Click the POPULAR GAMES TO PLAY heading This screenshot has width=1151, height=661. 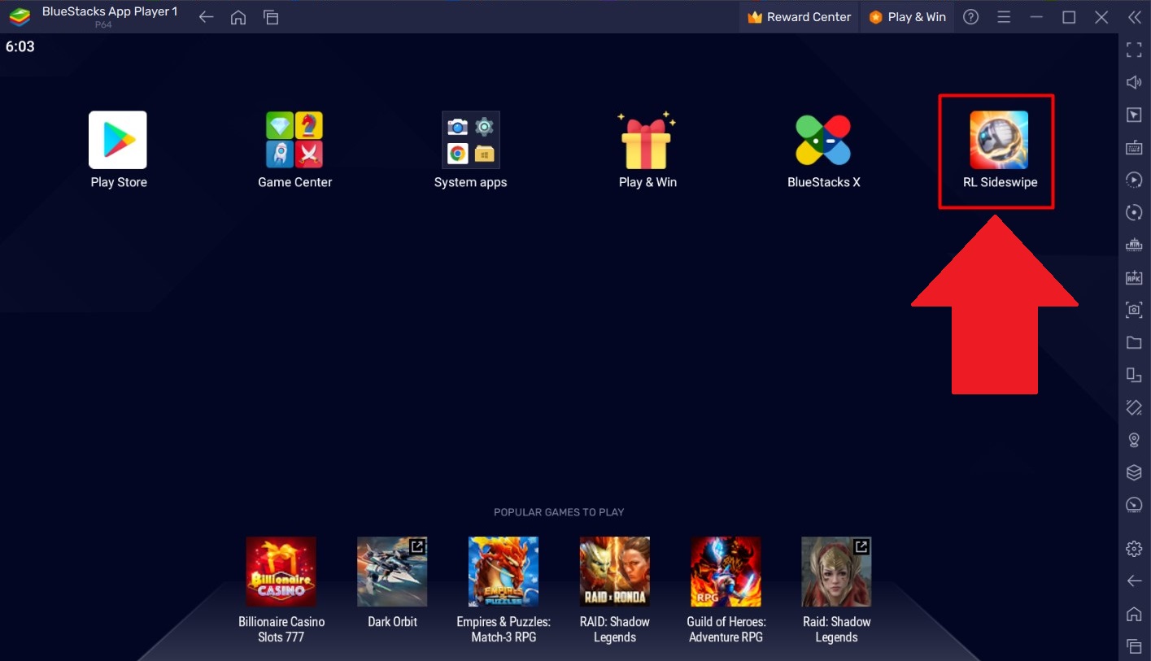[559, 512]
